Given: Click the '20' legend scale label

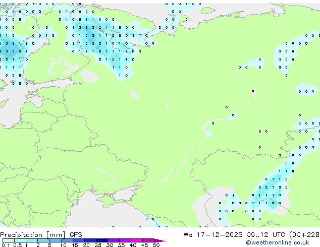Looking at the screenshot, I should (86, 245).
